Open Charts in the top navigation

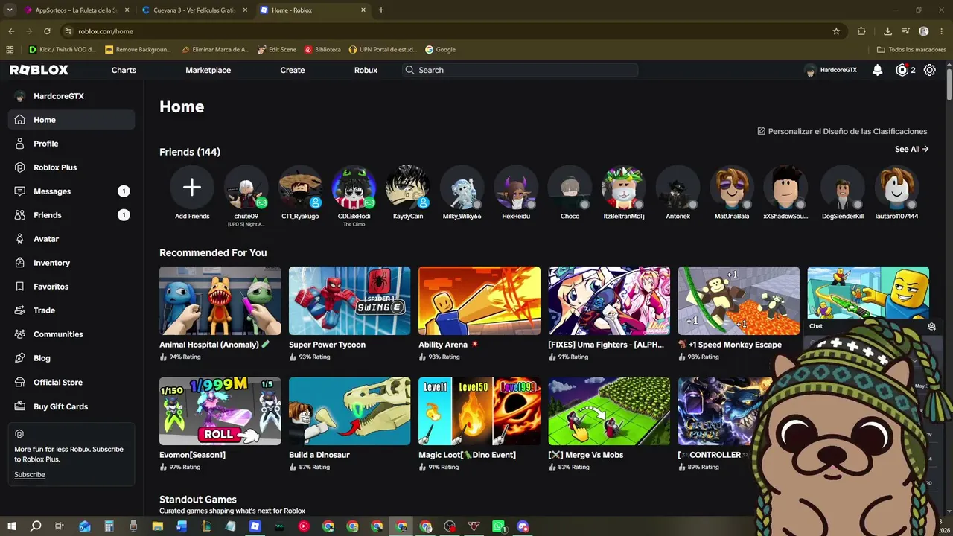pyautogui.click(x=124, y=70)
